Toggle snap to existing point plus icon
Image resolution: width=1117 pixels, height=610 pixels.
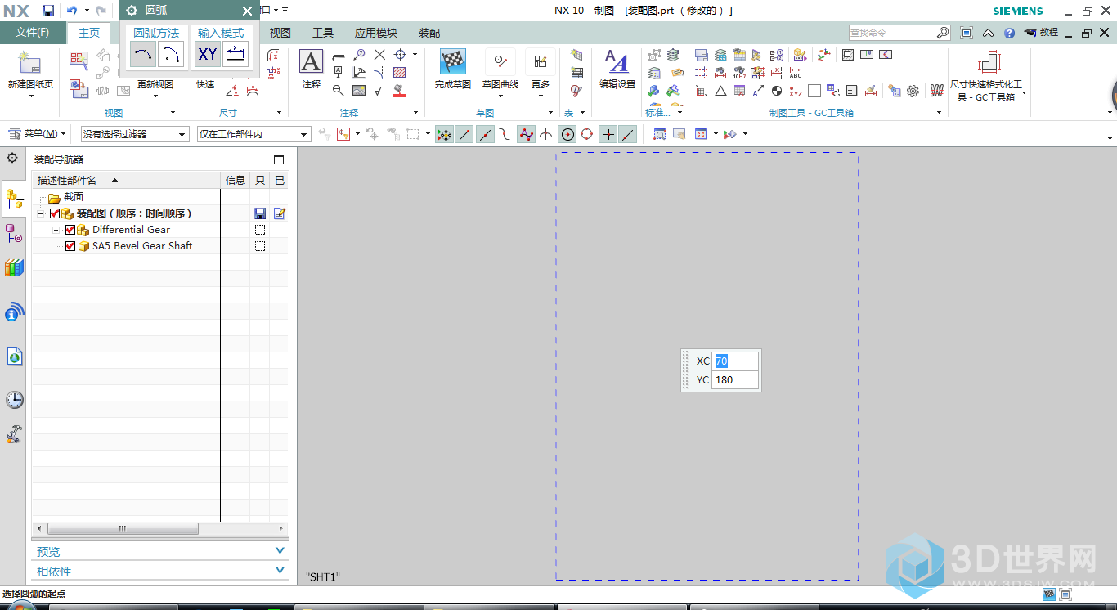pyautogui.click(x=608, y=134)
